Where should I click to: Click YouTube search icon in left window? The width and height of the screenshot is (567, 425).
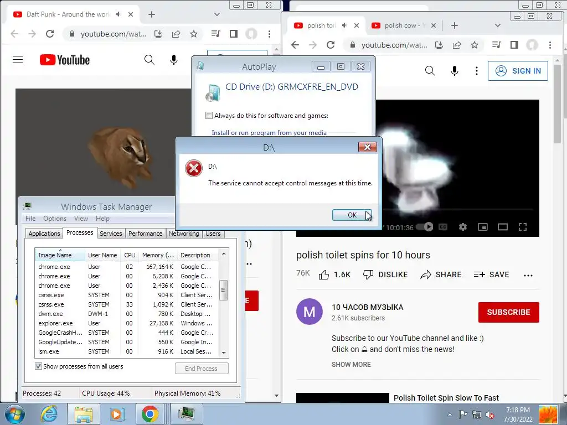coord(150,60)
